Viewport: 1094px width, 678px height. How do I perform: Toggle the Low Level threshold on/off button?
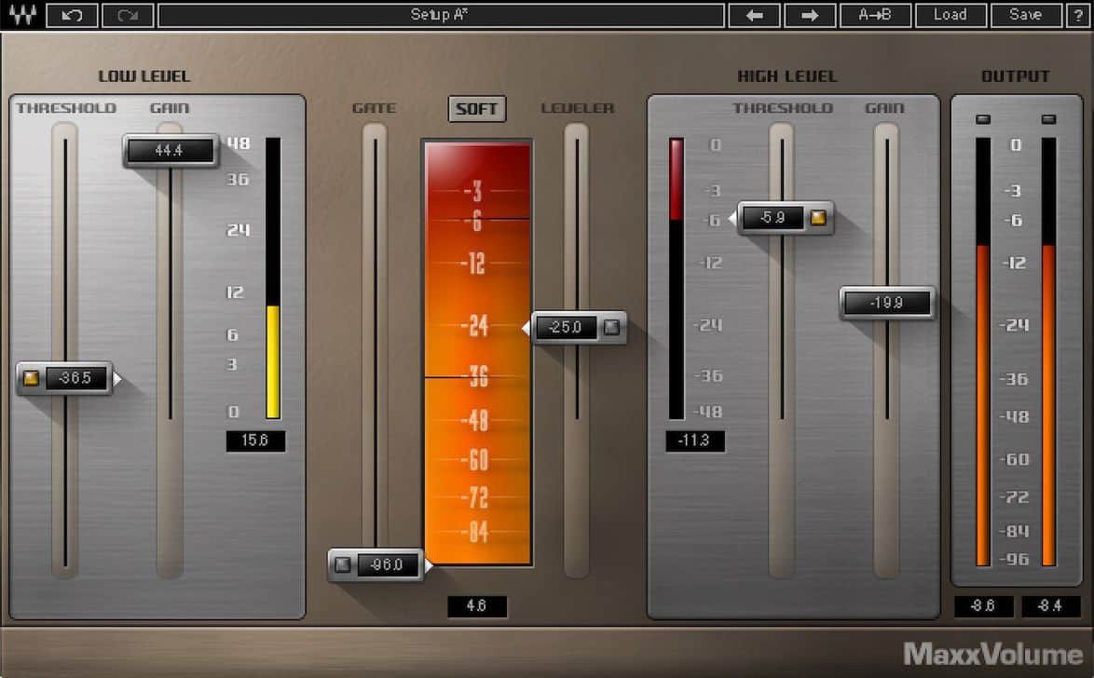pyautogui.click(x=32, y=378)
